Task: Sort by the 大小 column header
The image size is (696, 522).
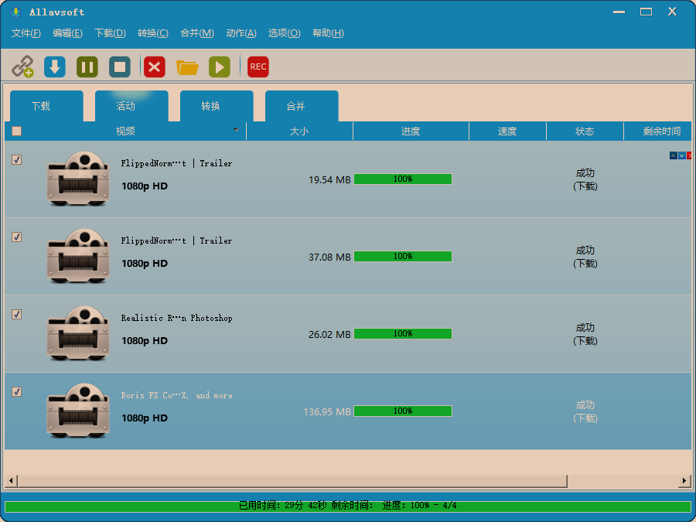Action: (299, 131)
